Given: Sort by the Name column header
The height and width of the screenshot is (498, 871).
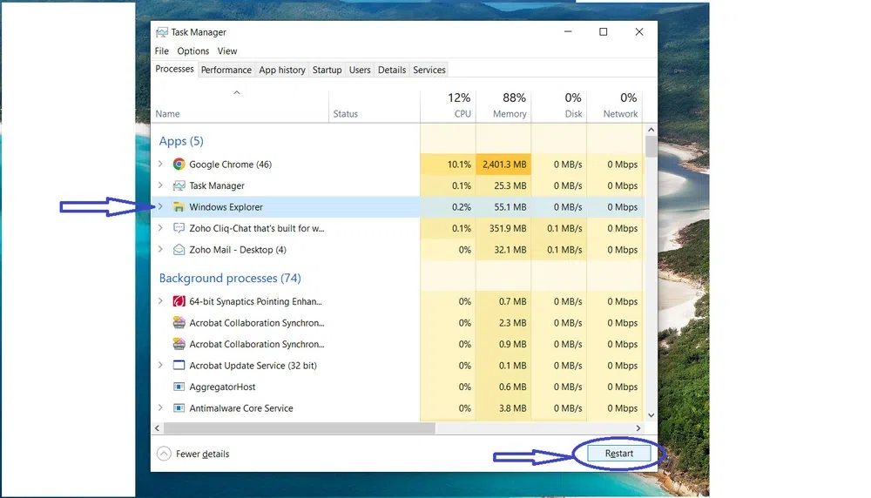Looking at the screenshot, I should pyautogui.click(x=240, y=105).
